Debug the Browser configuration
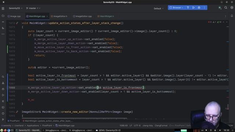Viewport: 235px width, 132px height. pos(199,8)
